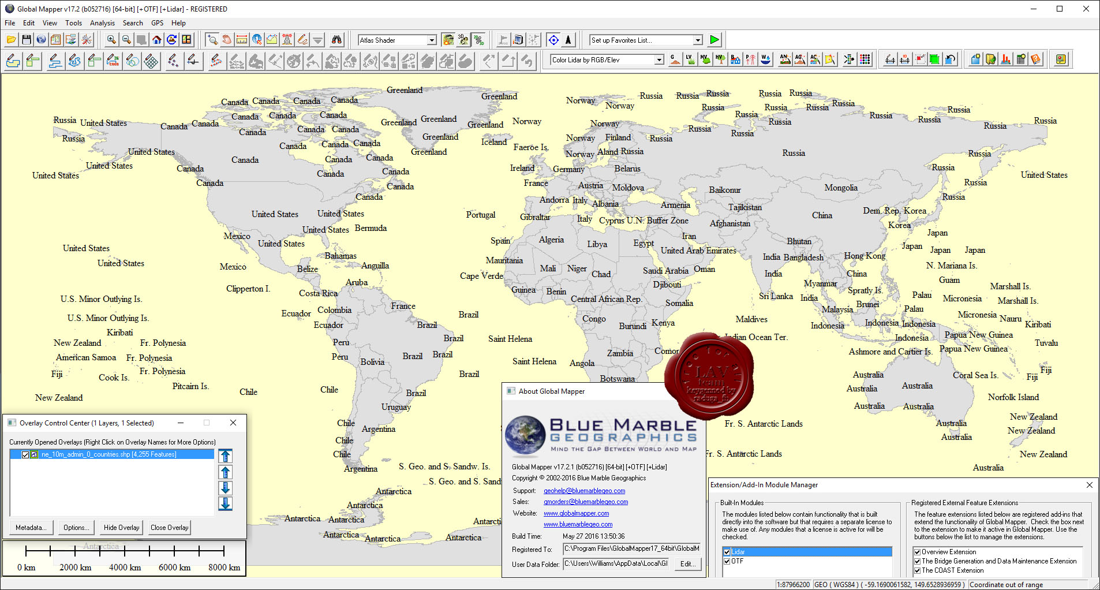
Task: Click the Lidar water W icon
Action: 765,59
